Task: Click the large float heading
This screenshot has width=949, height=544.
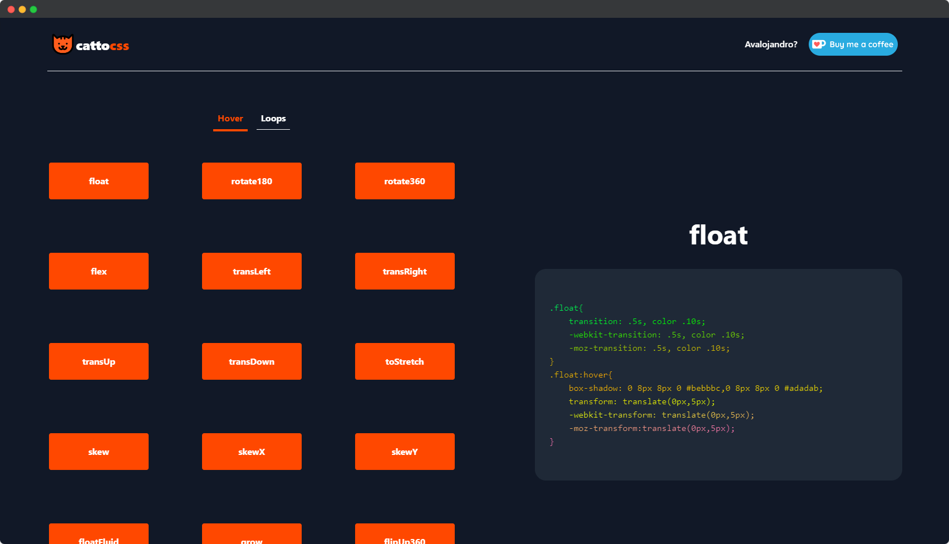Action: coord(718,235)
